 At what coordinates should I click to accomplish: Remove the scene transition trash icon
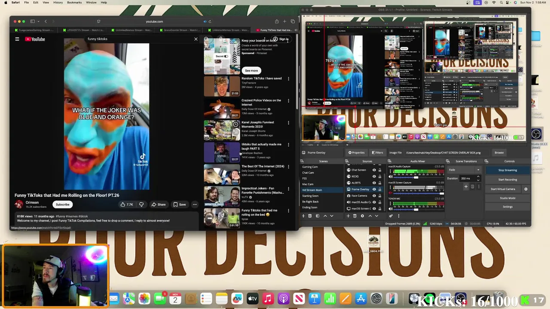(x=473, y=186)
